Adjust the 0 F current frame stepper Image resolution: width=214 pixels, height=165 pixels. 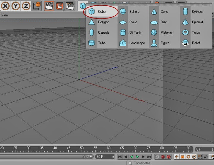(x=213, y=149)
